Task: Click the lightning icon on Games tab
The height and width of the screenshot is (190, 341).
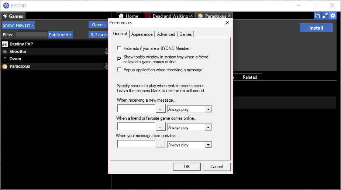Action: [5, 16]
